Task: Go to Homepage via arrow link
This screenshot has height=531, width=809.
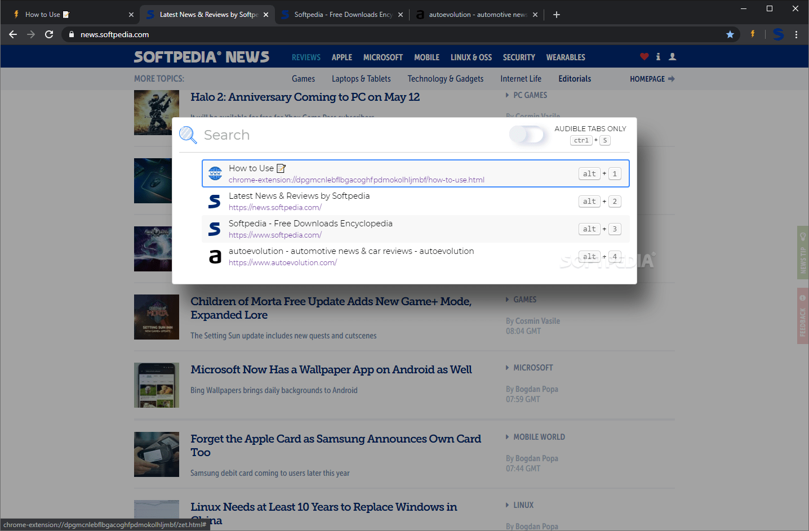Action: point(652,79)
